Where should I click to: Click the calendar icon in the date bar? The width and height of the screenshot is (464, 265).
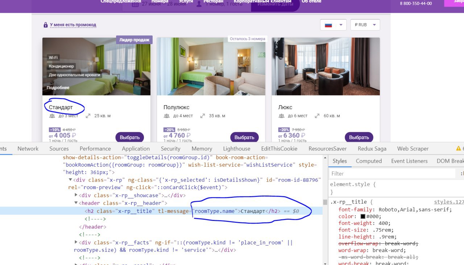pyautogui.click(x=135, y=4)
